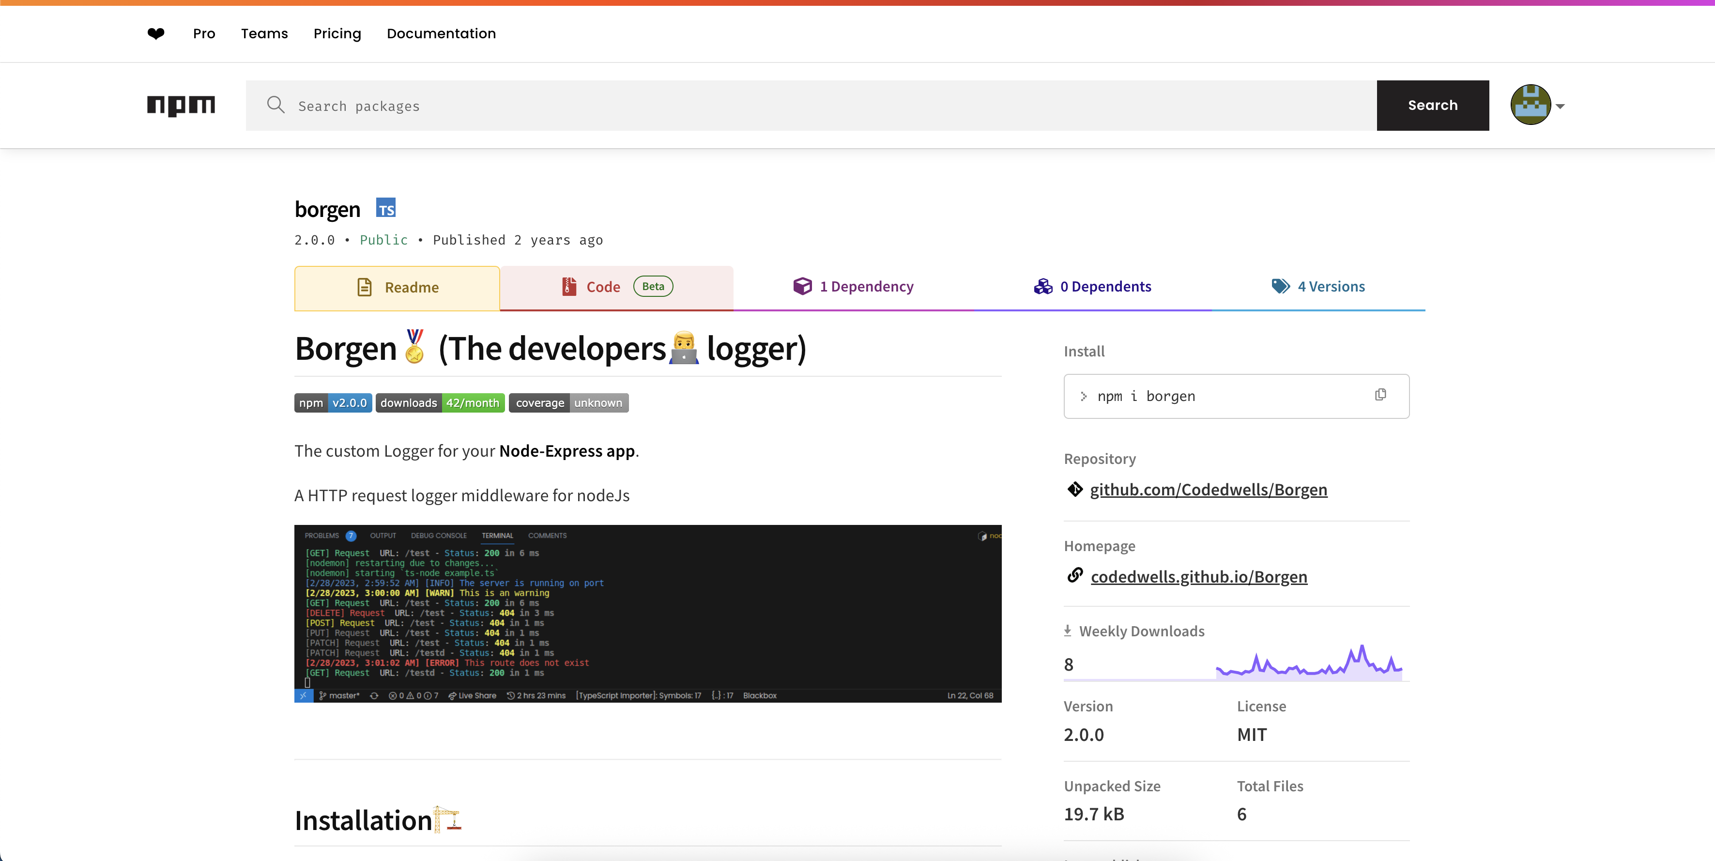Click the versions tag icon
The width and height of the screenshot is (1715, 861).
1280,286
